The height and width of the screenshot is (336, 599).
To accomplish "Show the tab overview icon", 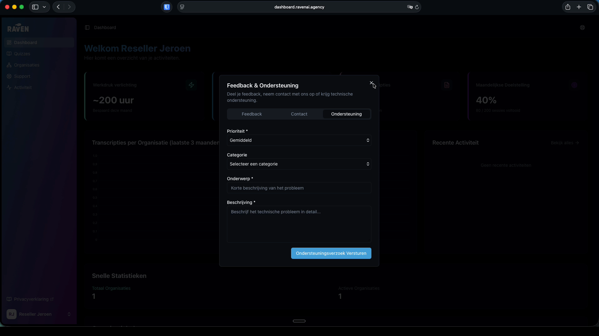I will point(590,7).
